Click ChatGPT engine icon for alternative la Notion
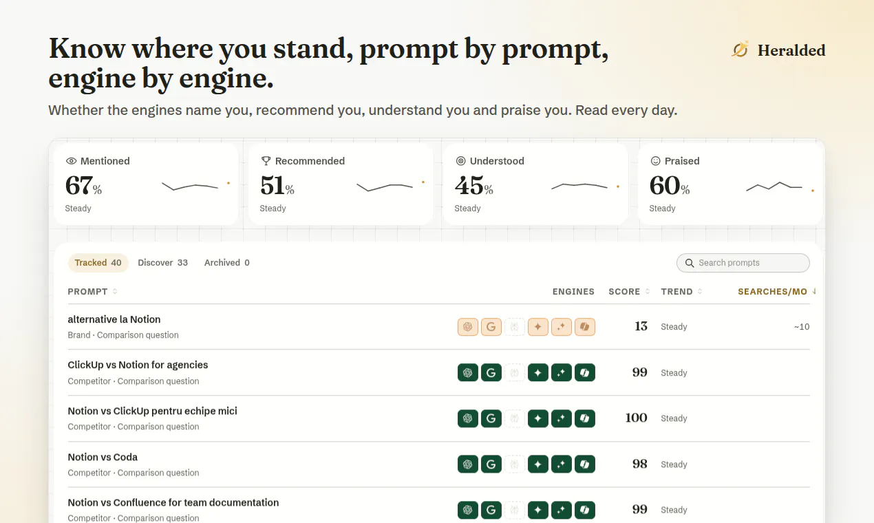874x523 pixels. pyautogui.click(x=468, y=327)
